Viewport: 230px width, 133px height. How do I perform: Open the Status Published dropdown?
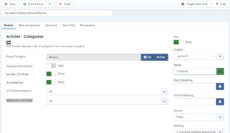(199, 71)
